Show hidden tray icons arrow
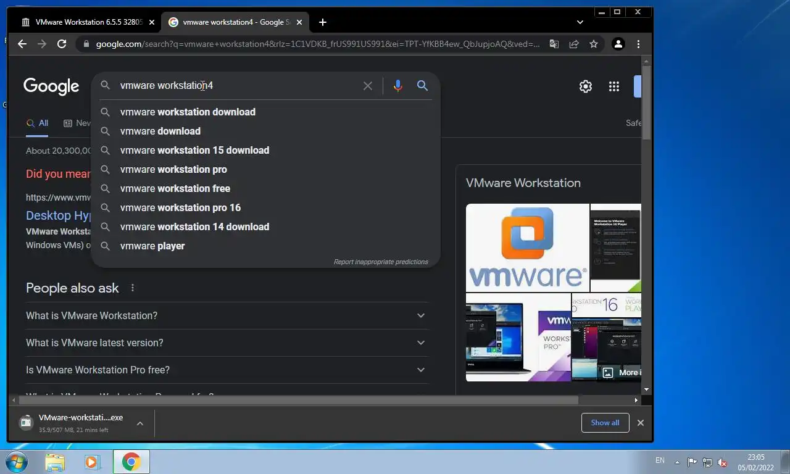This screenshot has height=474, width=790. tap(678, 462)
